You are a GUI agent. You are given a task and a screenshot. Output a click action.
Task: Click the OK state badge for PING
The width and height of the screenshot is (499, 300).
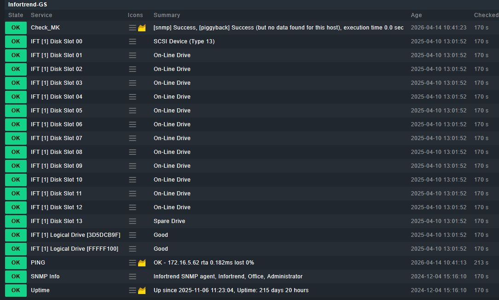pos(16,263)
